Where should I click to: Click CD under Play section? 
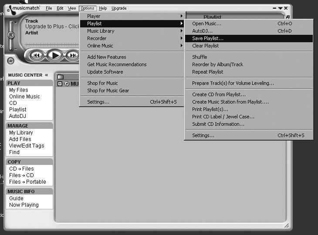point(13,103)
